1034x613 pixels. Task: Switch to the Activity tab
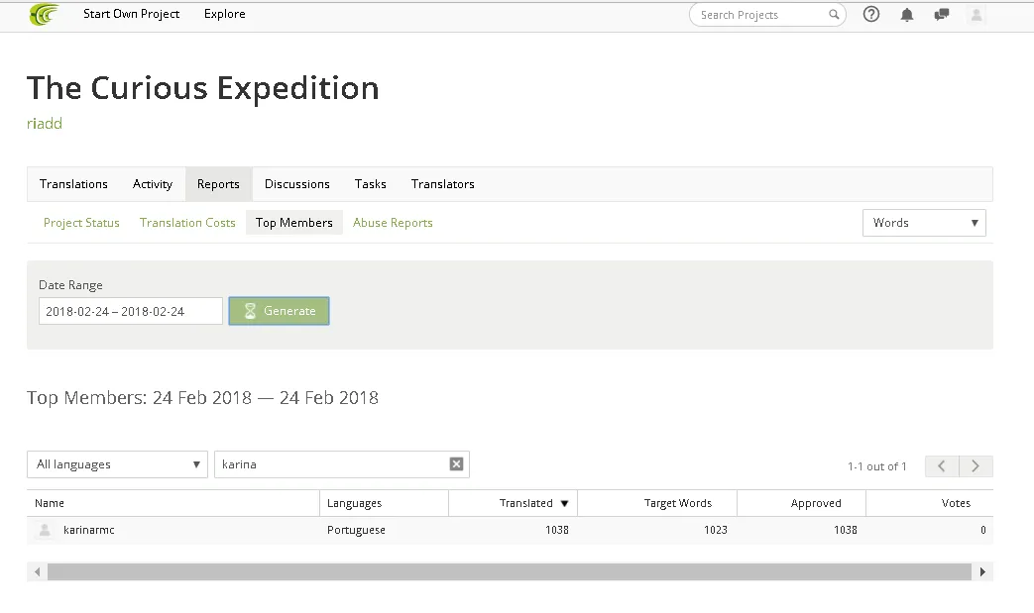[x=153, y=184]
